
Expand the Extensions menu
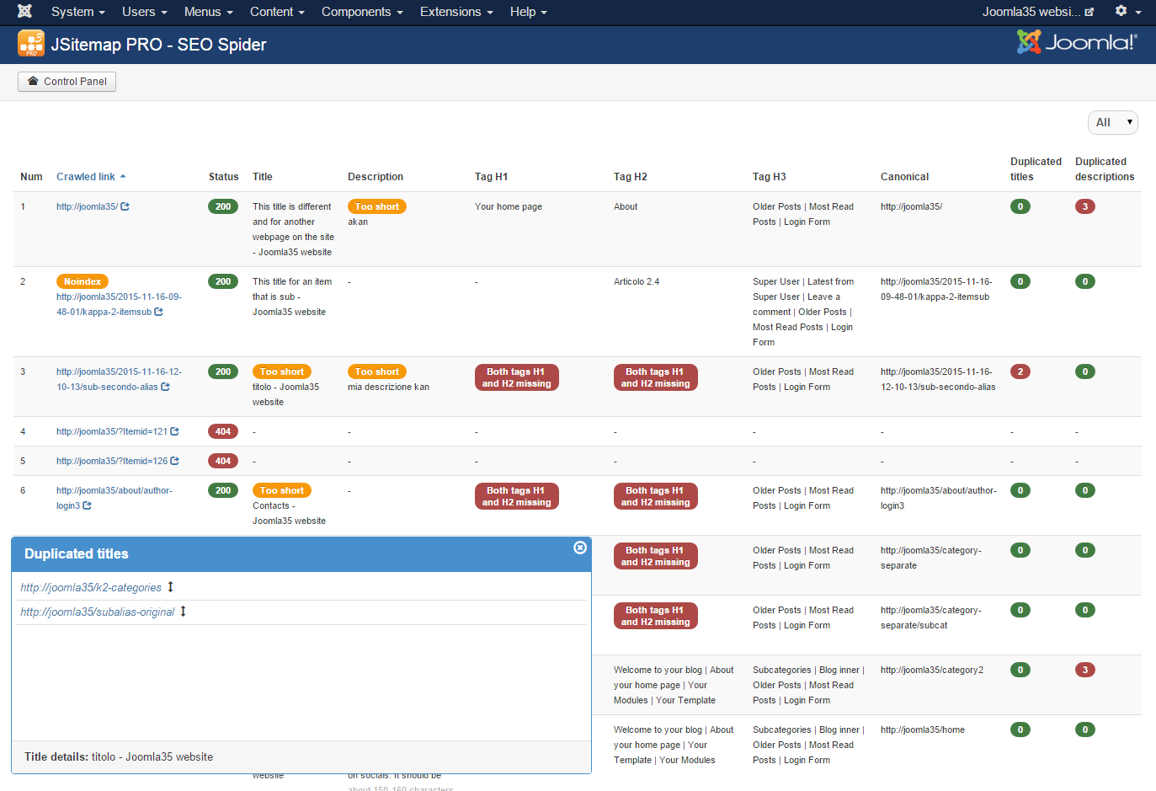tap(456, 12)
